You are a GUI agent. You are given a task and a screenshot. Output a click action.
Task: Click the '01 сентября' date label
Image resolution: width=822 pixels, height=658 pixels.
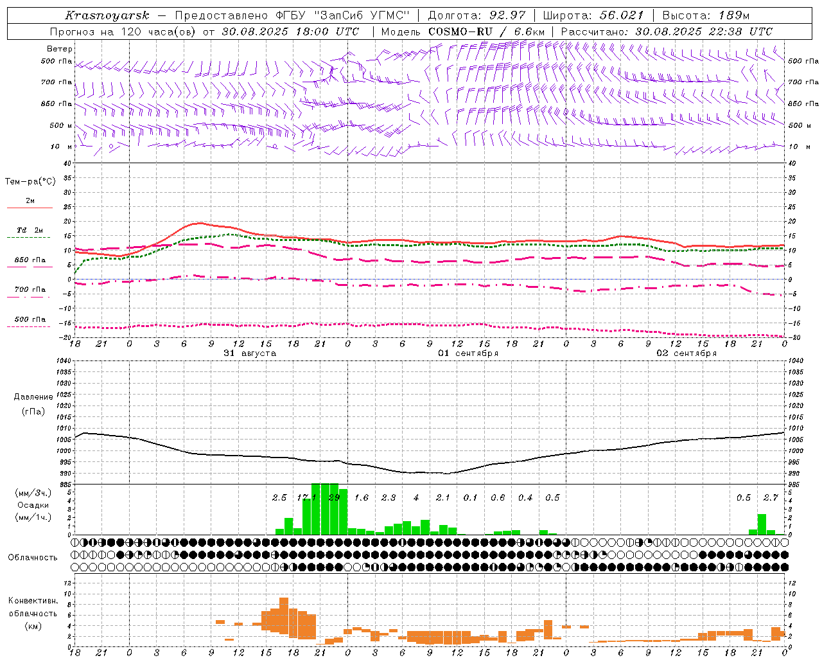(x=468, y=353)
